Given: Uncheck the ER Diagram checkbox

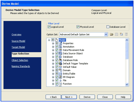Looking at the screenshot, I should [x=57, y=77].
